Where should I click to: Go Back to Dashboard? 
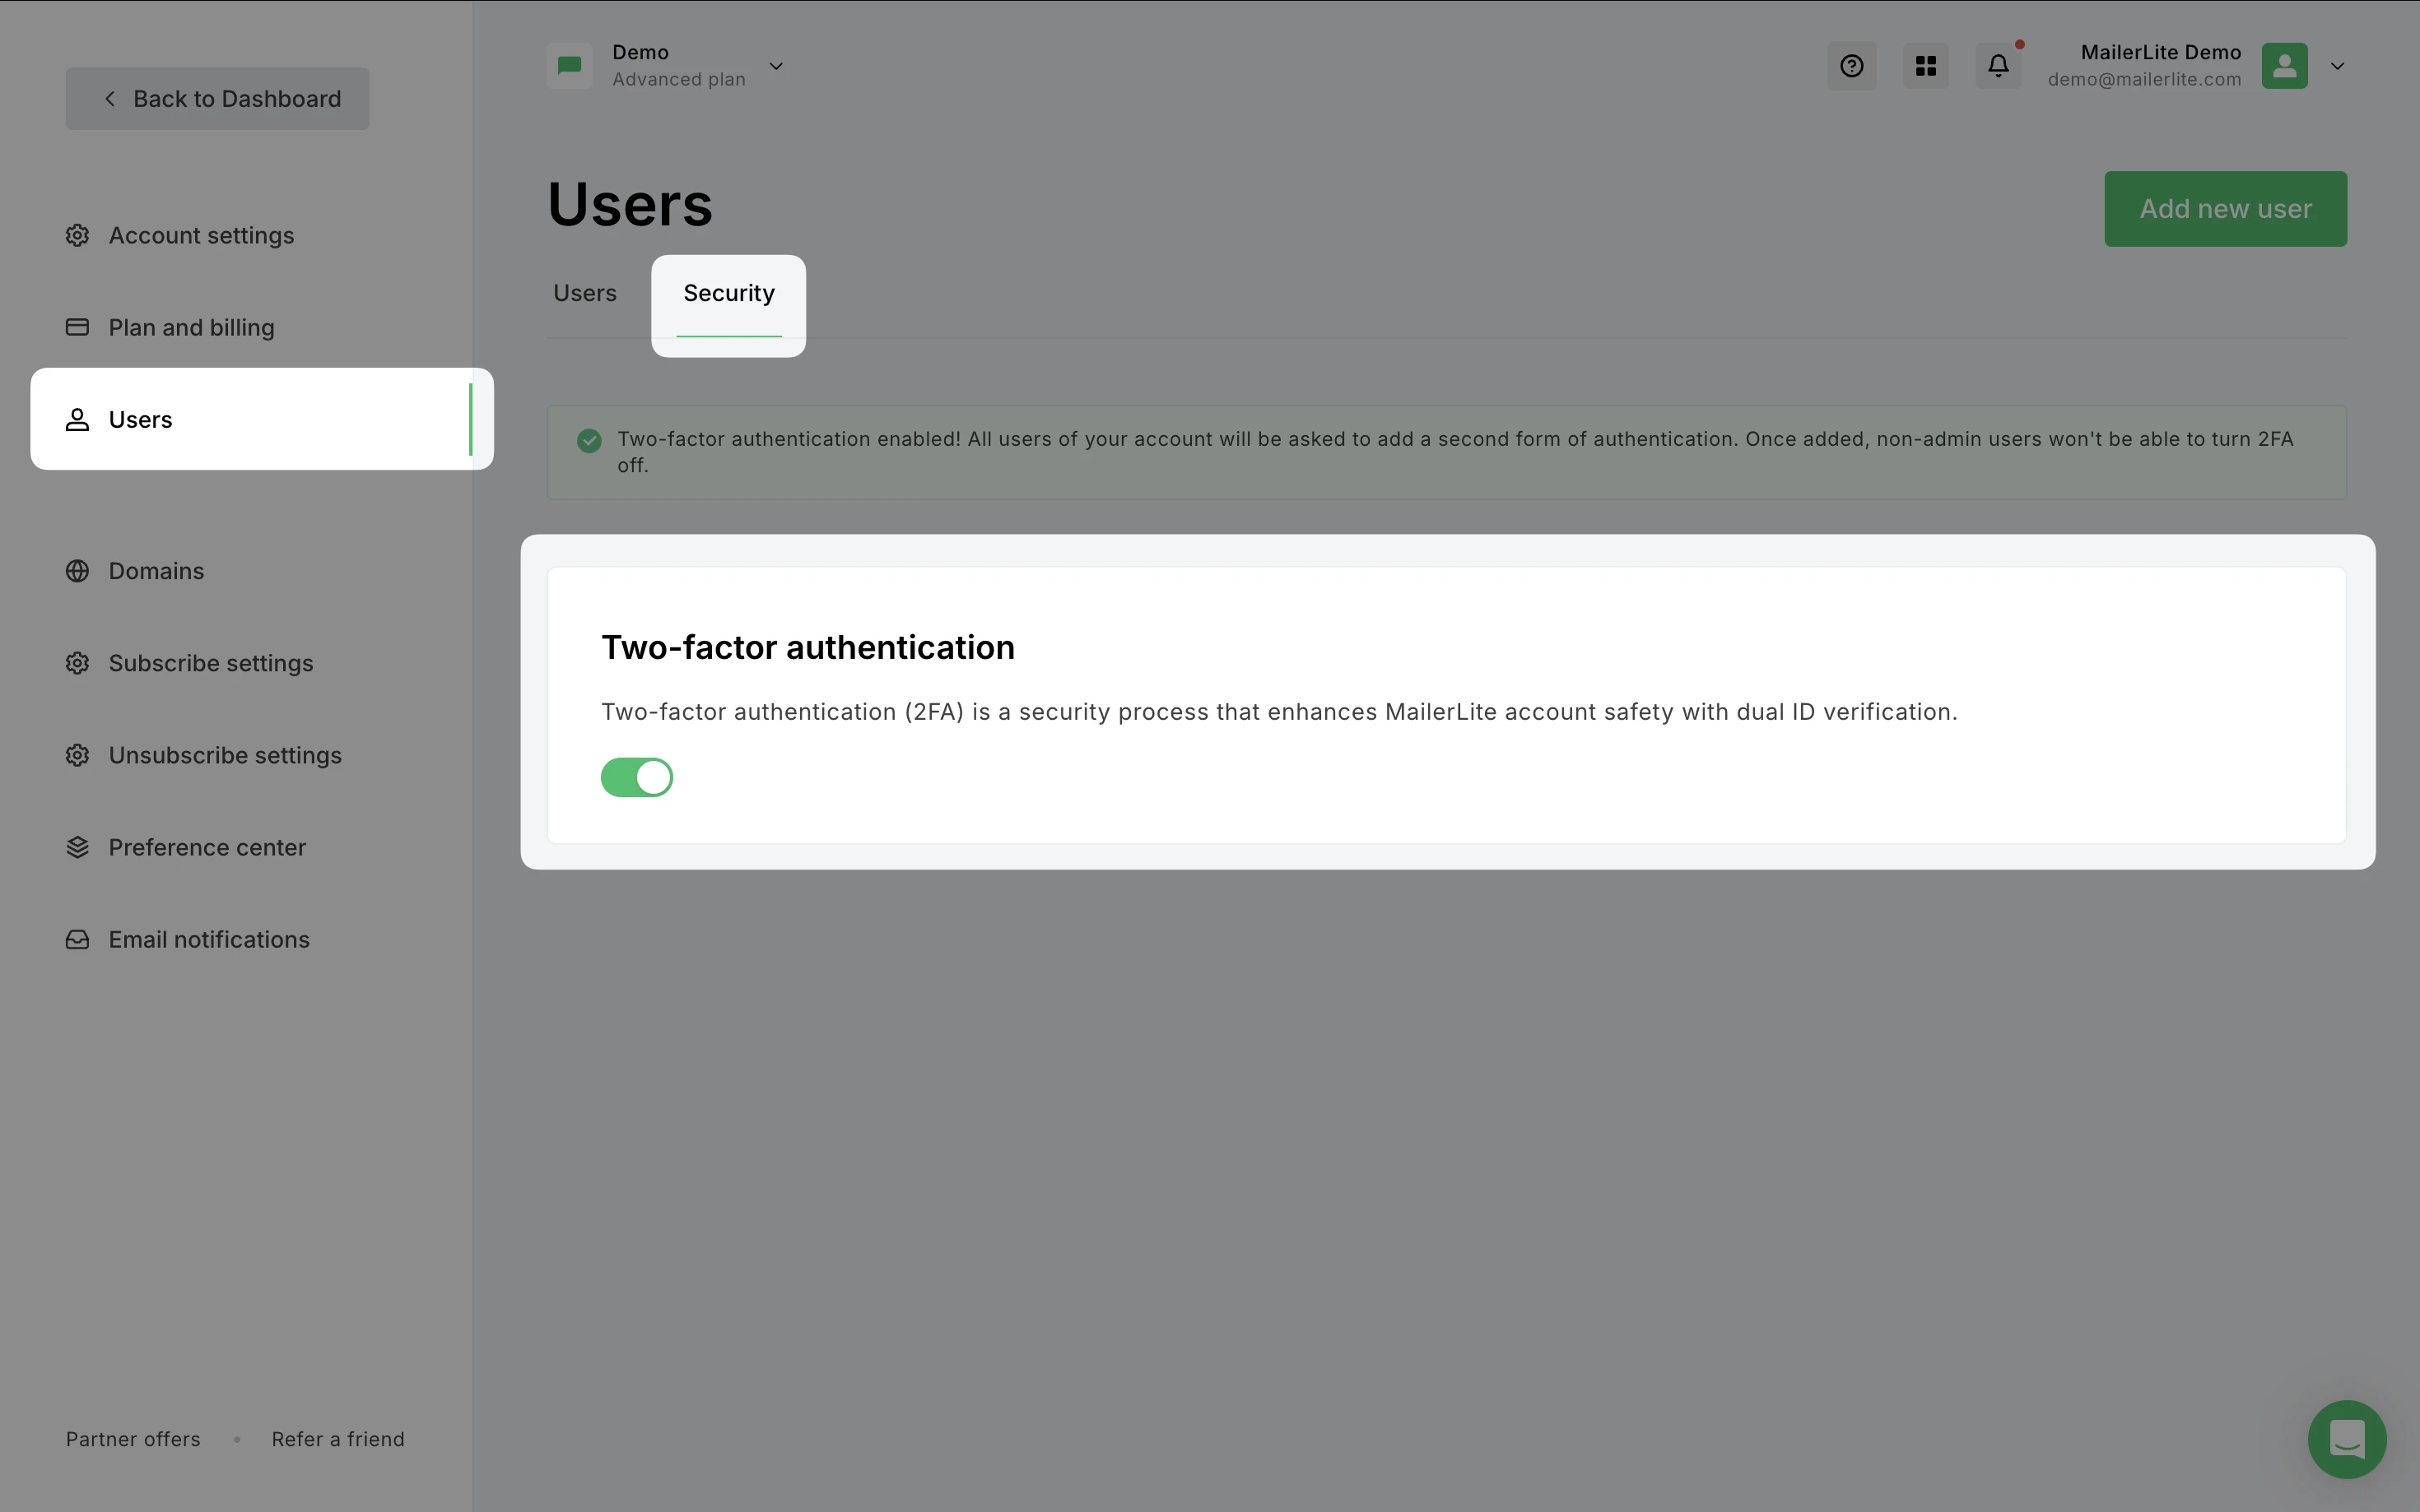pyautogui.click(x=217, y=99)
